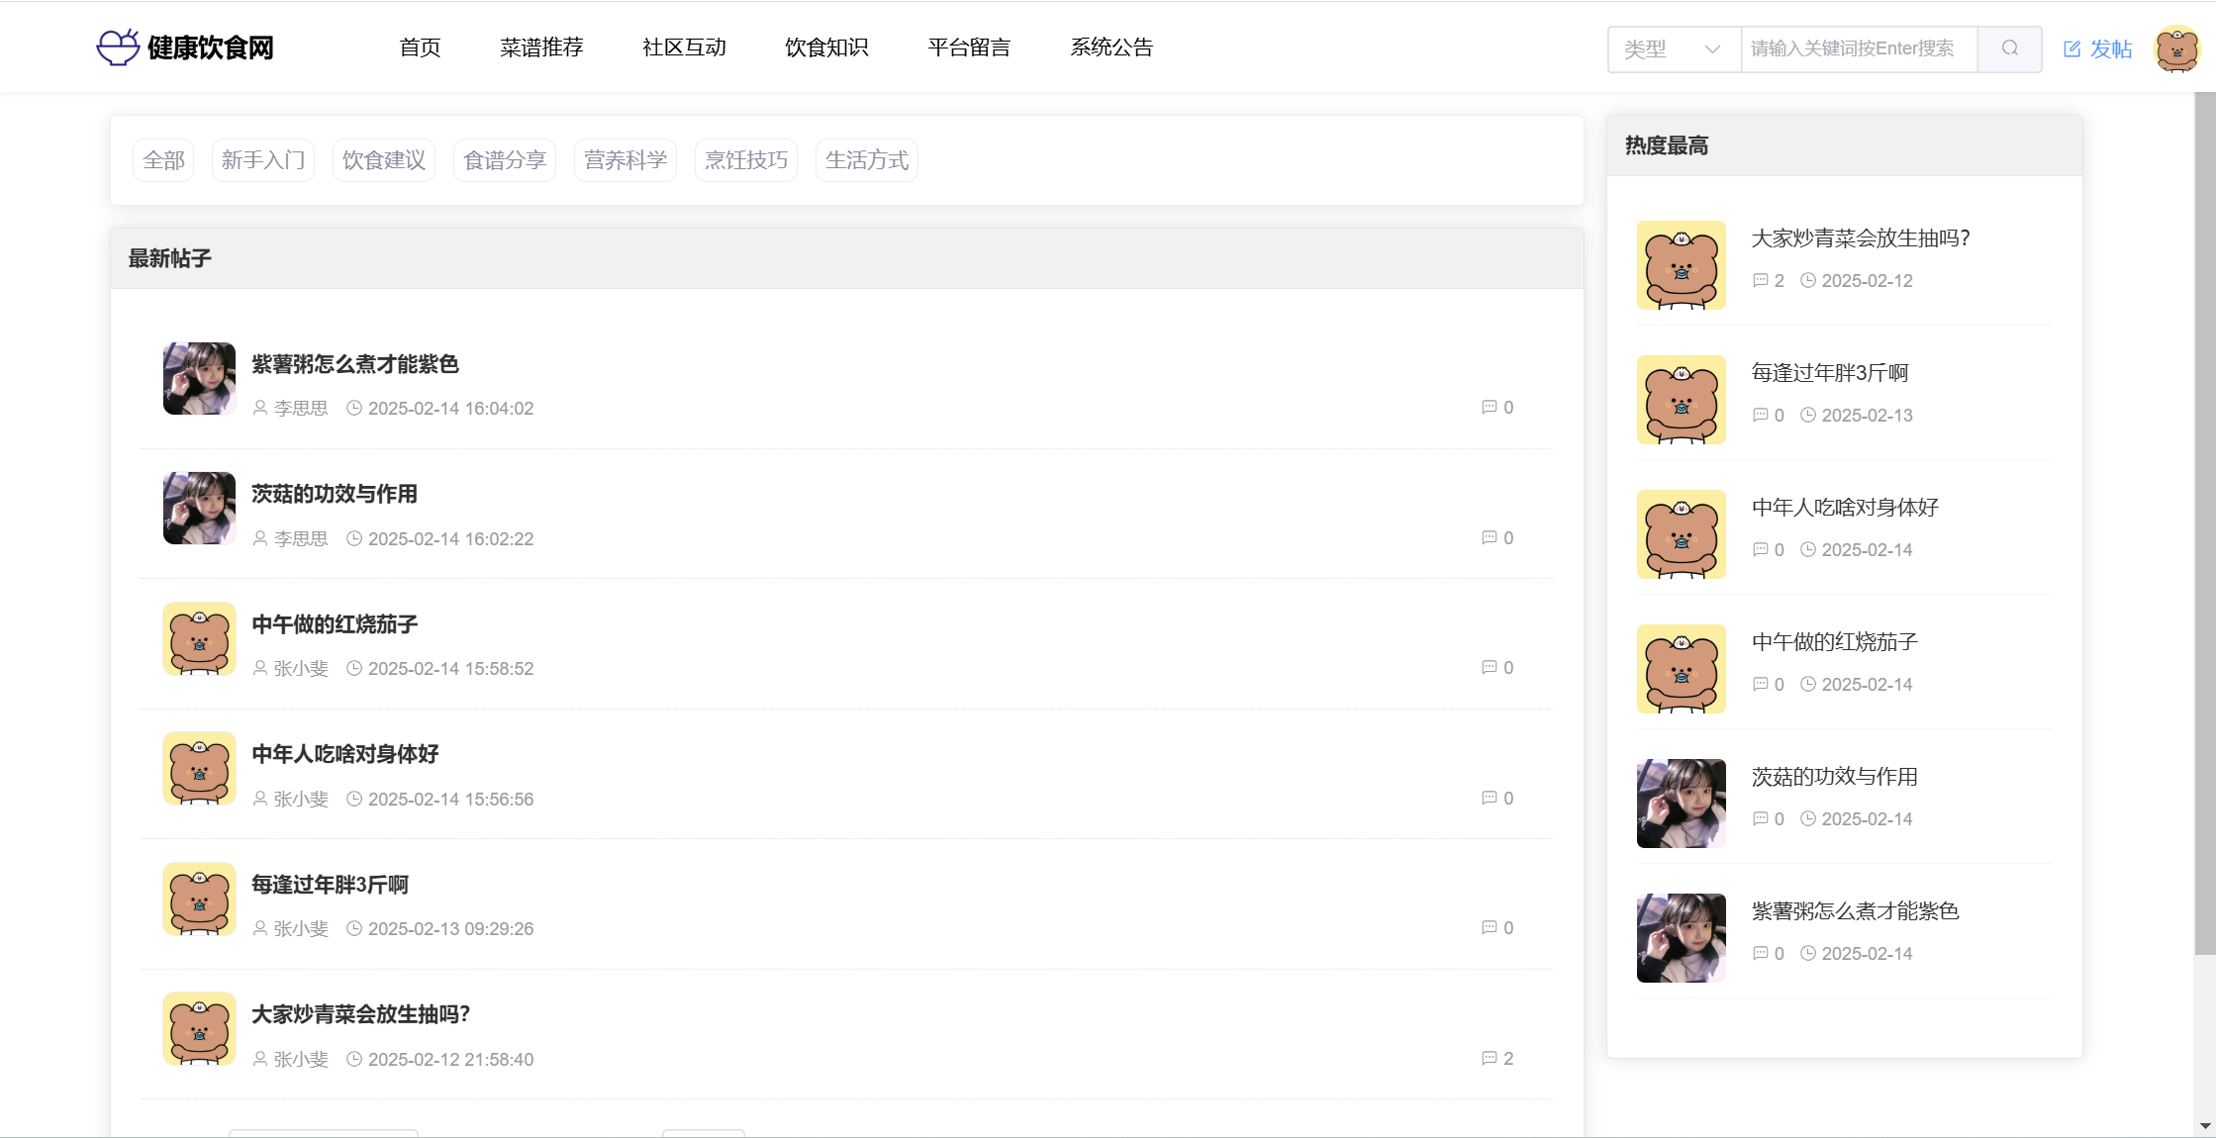Click the page vertical scrollbar
2216x1138 pixels.
pyautogui.click(x=2204, y=524)
